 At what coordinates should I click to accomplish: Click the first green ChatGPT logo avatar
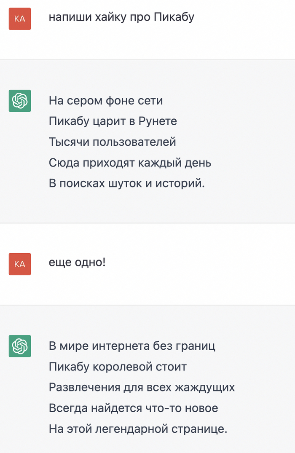[20, 101]
